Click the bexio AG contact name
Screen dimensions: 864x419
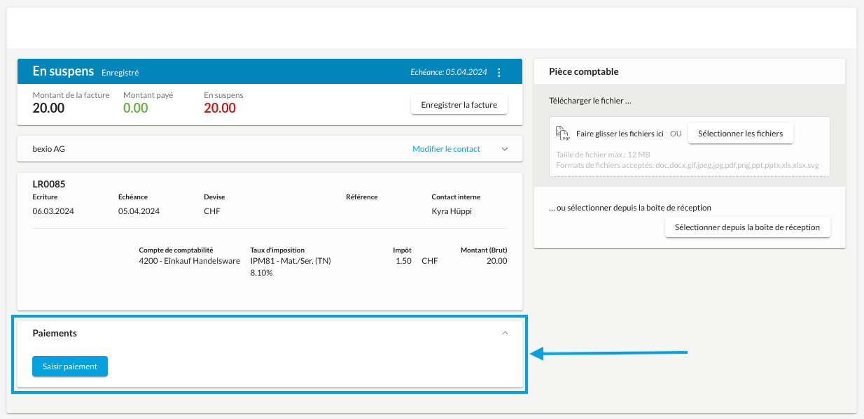49,149
